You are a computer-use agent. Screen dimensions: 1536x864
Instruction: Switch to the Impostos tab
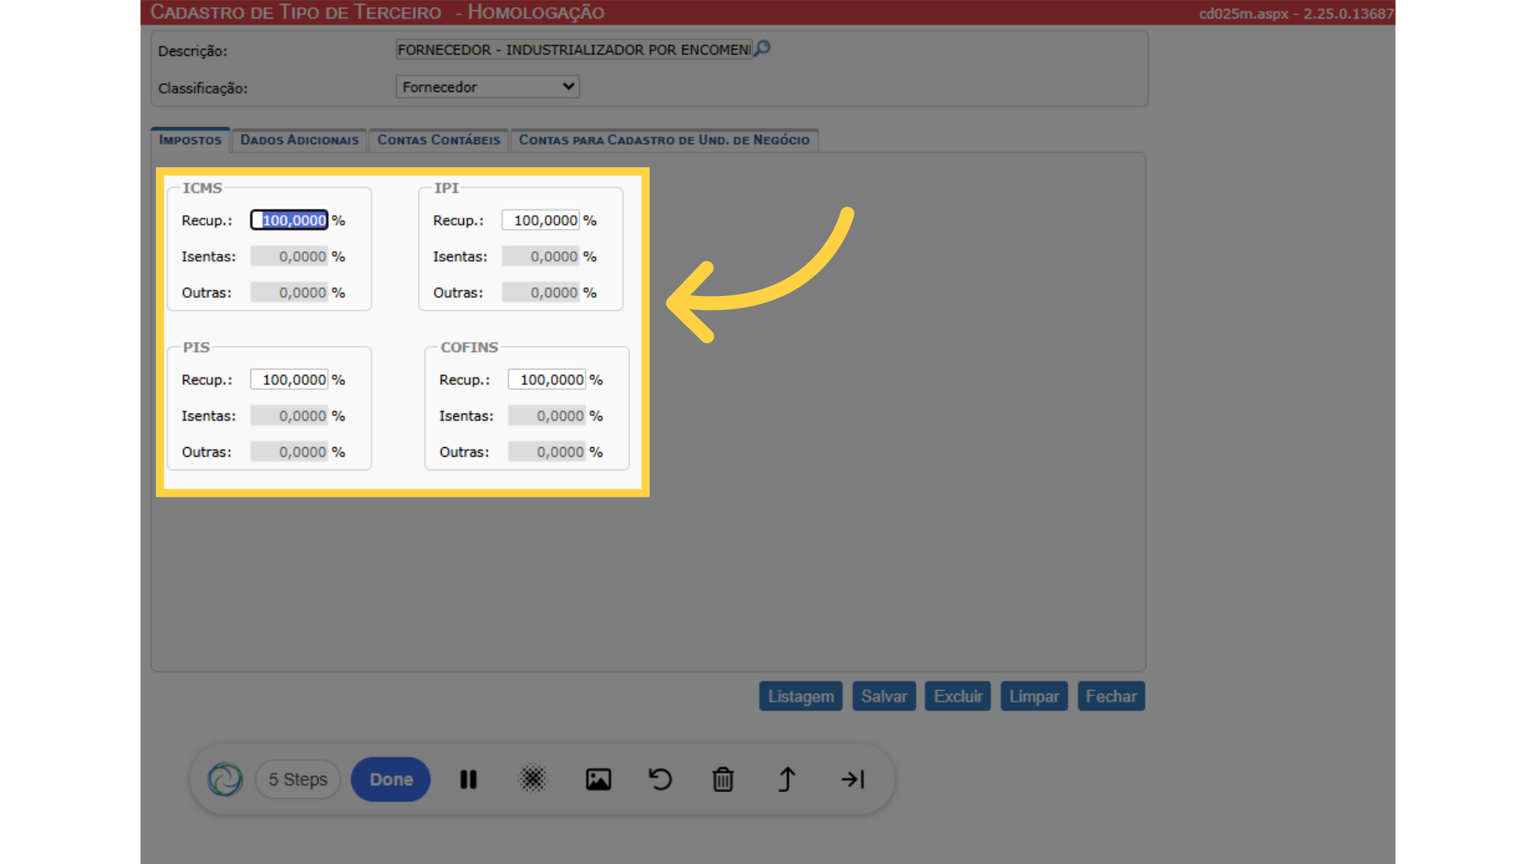tap(190, 140)
